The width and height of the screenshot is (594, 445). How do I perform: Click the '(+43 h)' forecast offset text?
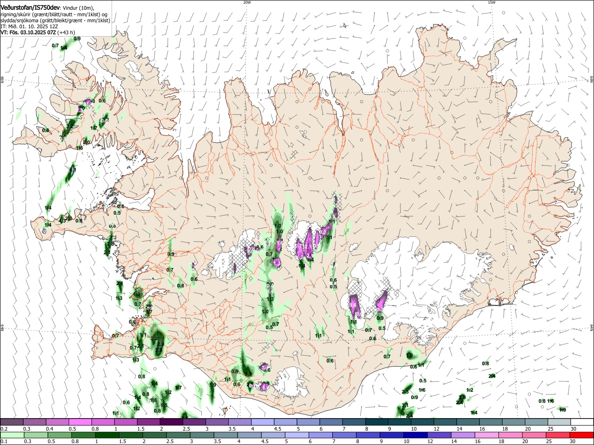pyautogui.click(x=67, y=33)
